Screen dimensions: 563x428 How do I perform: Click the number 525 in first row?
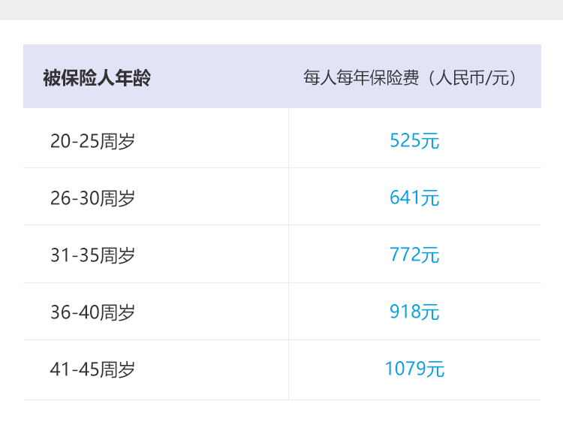pos(405,140)
